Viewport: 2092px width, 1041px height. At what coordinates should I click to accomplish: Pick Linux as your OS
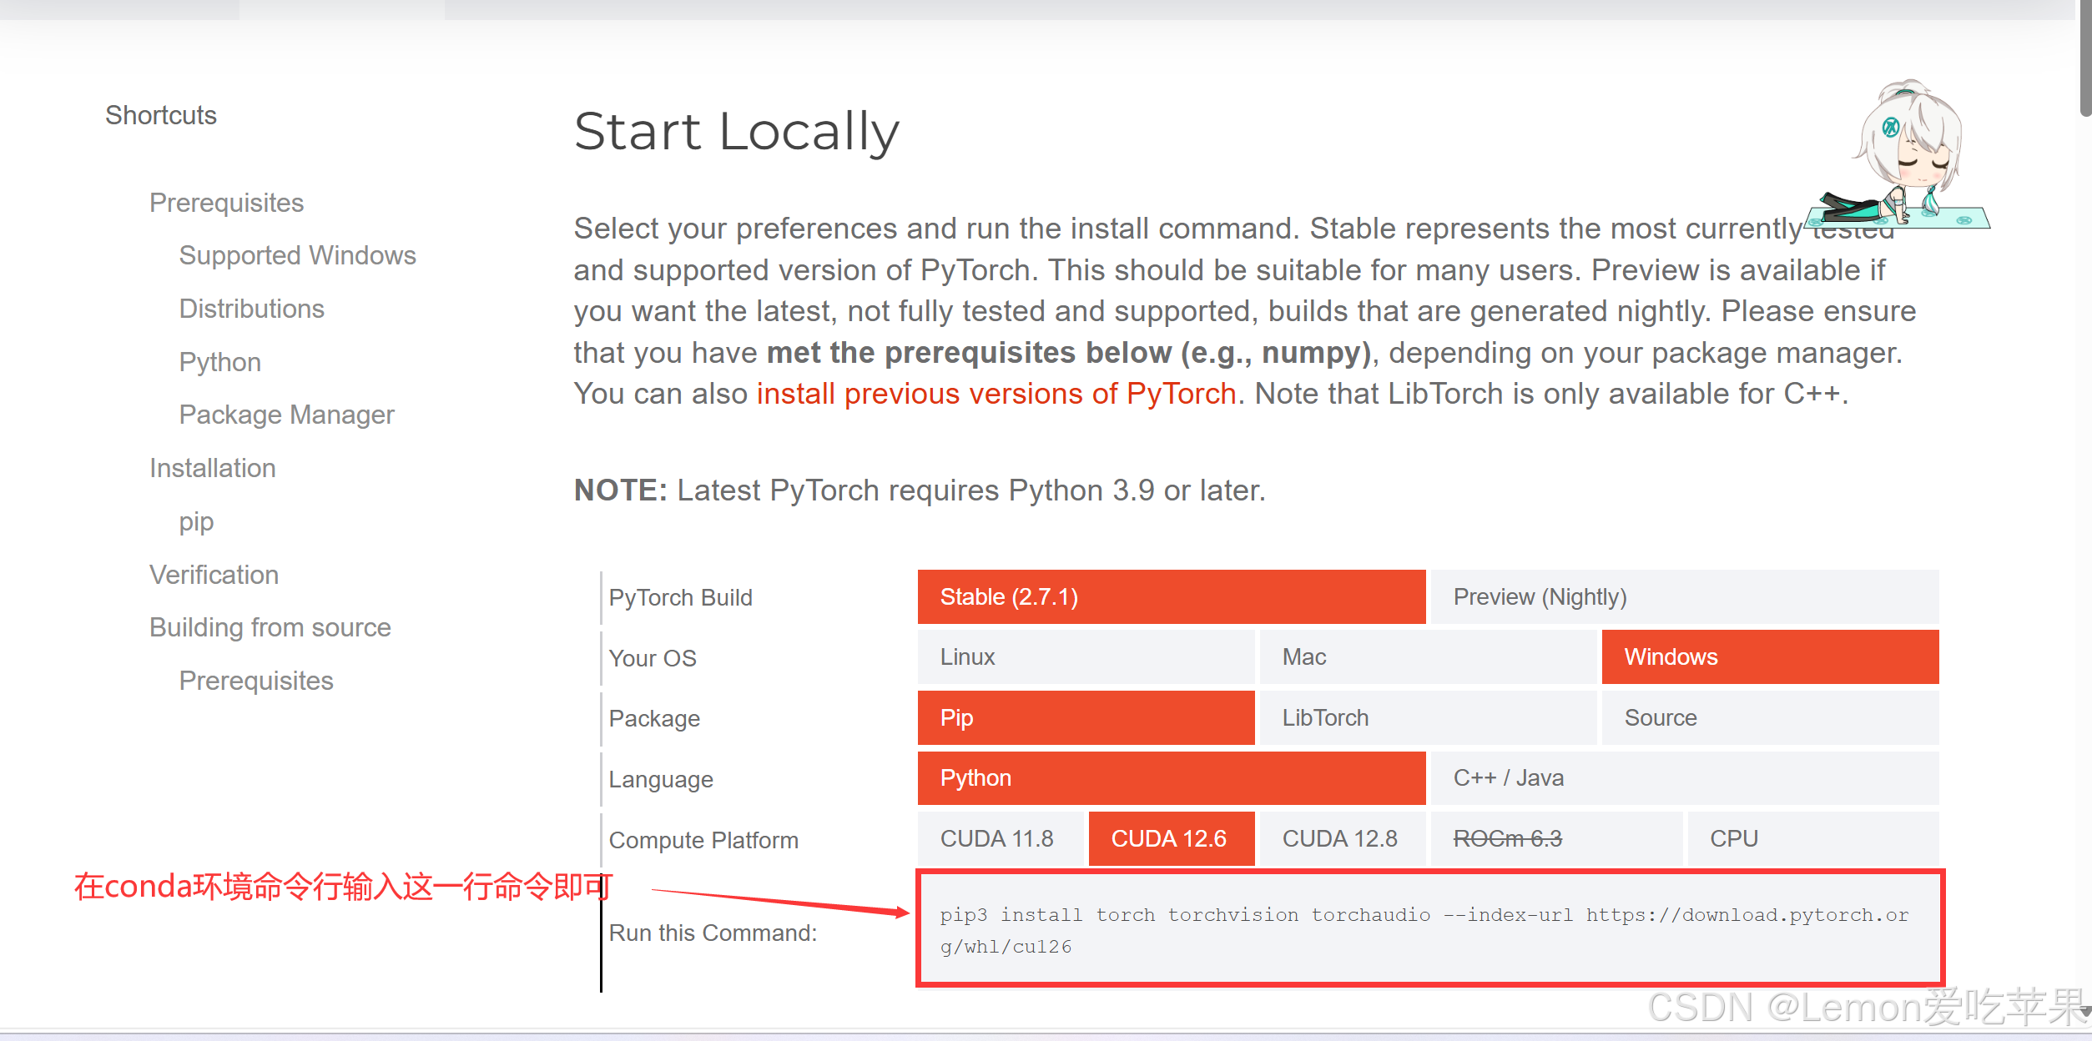click(1086, 657)
